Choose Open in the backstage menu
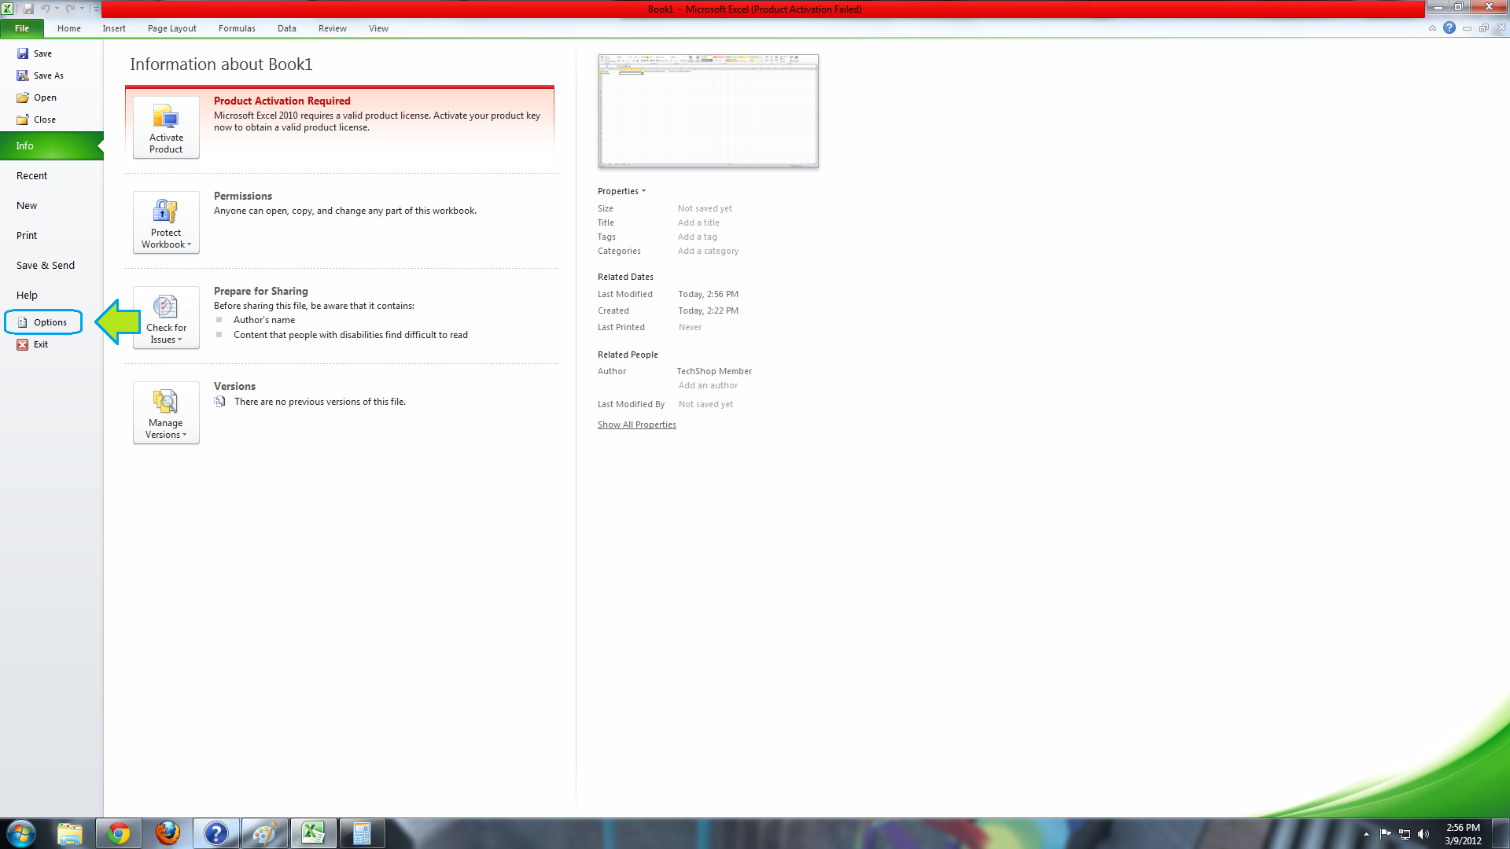 coord(37,97)
